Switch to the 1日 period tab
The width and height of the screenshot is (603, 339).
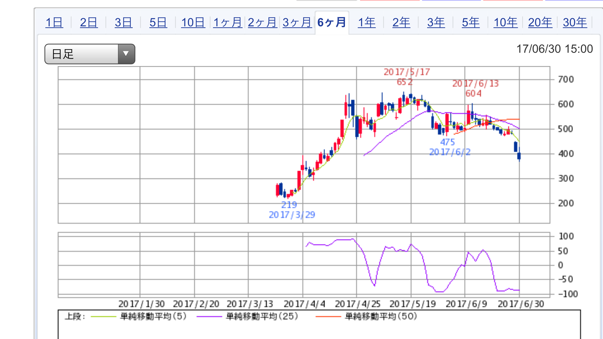(54, 22)
